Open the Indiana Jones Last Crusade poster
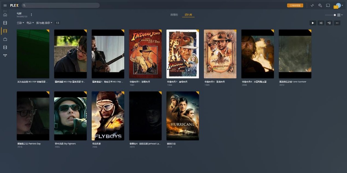 point(220,54)
